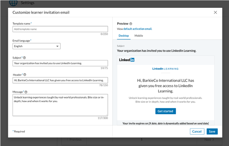229x146 pixels.
Task: Click into the Header text field
Action: [60, 80]
